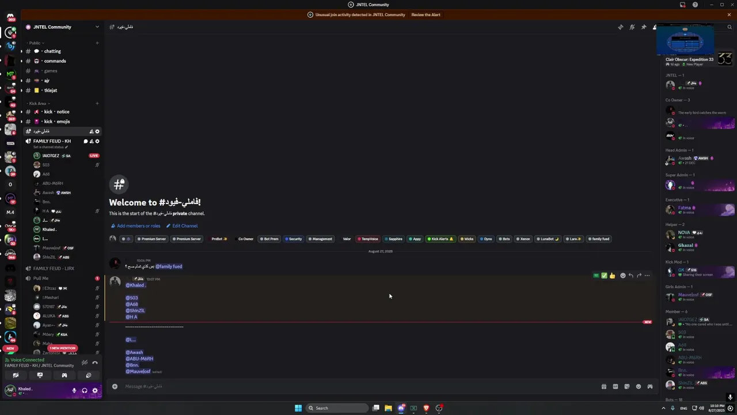Open Fatma profile in member list
This screenshot has width=737, height=415.
pyautogui.click(x=700, y=210)
